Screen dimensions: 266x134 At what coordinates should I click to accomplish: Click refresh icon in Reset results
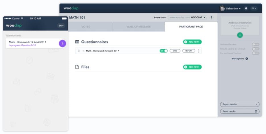coord(256,111)
